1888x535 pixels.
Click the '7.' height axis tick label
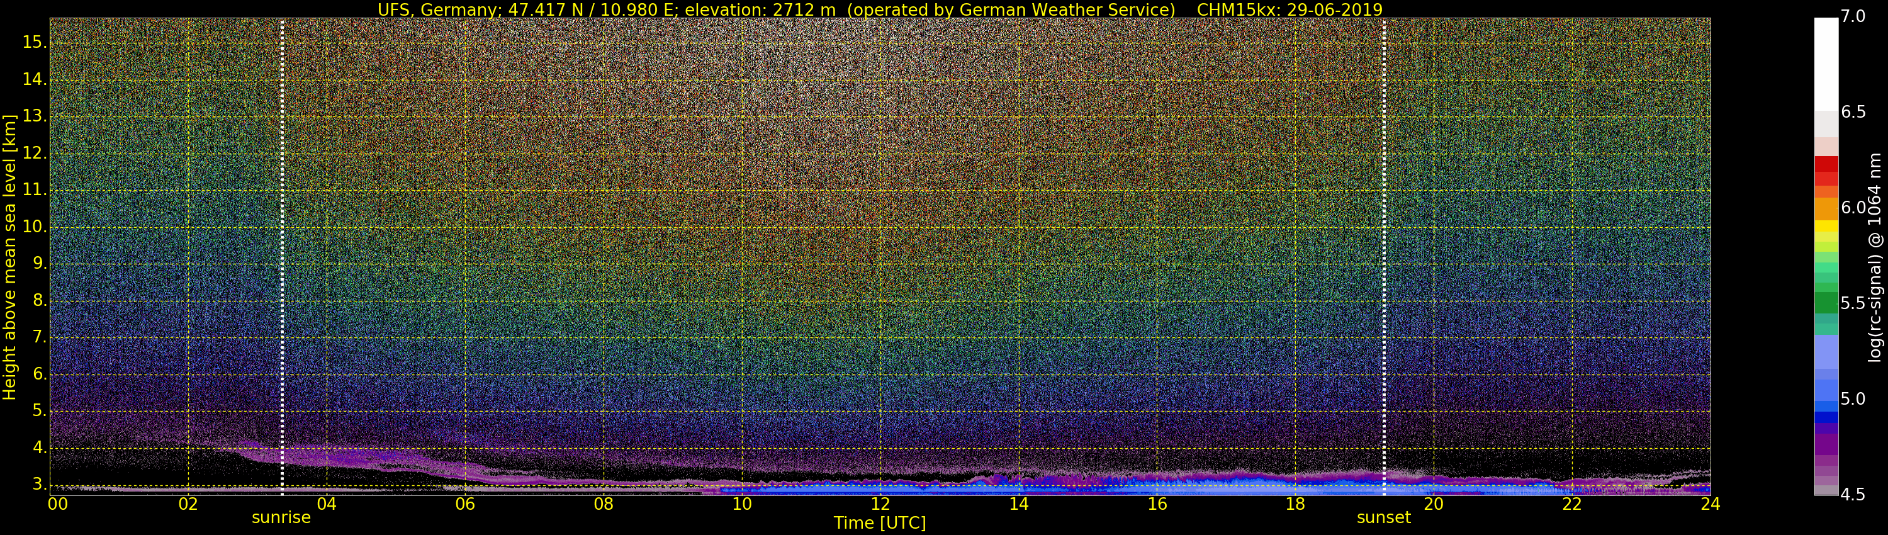(40, 337)
